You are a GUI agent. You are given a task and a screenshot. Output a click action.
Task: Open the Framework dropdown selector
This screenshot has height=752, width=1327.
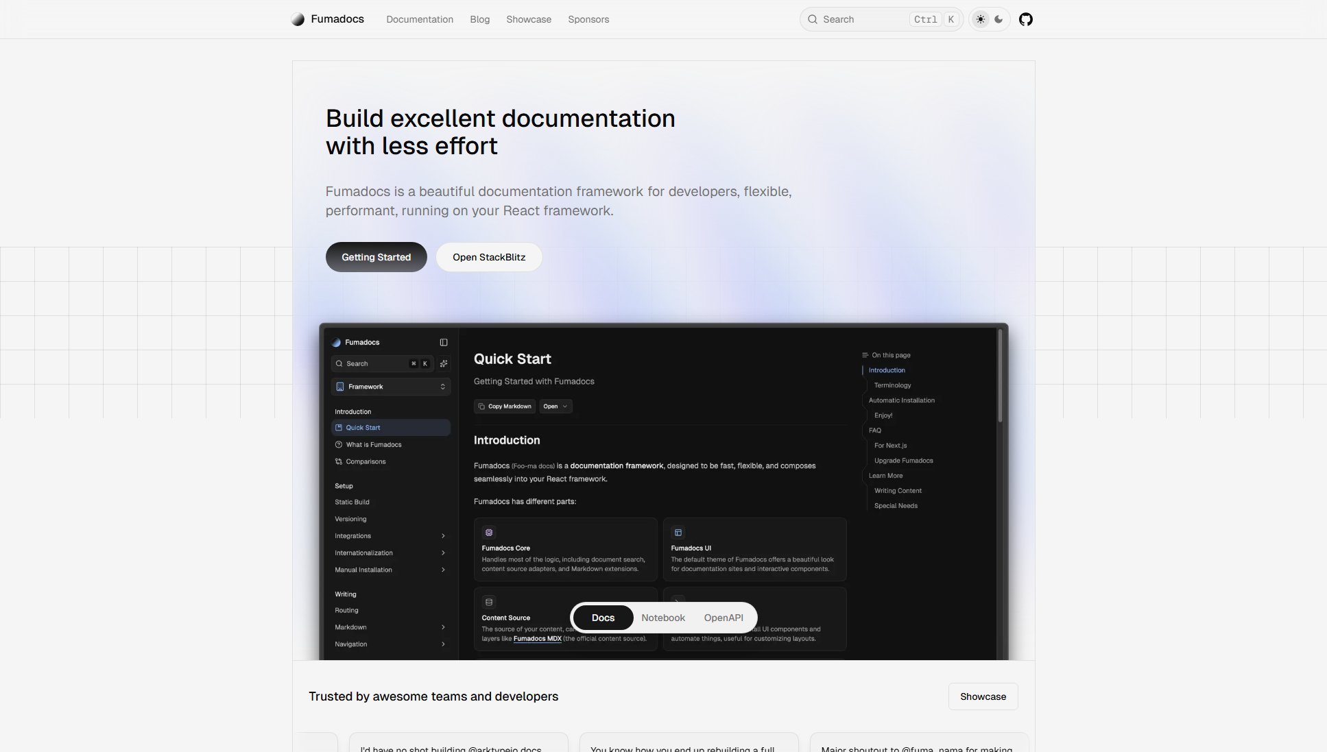tap(391, 387)
